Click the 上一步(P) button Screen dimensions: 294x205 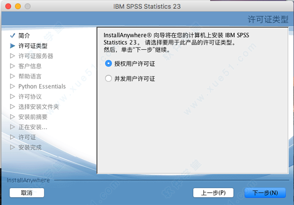tap(213, 193)
